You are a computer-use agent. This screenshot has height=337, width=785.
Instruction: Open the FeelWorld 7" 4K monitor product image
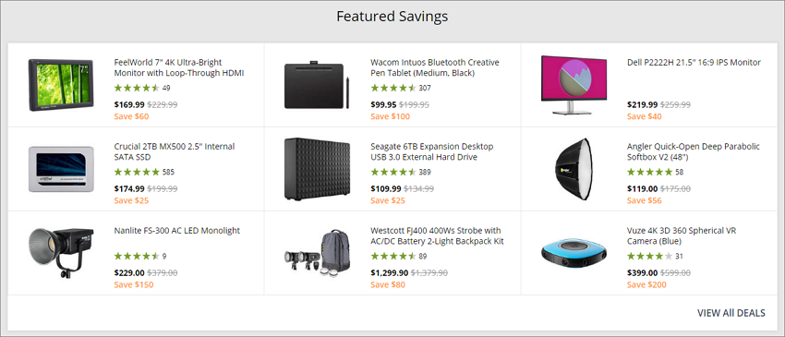tap(61, 85)
